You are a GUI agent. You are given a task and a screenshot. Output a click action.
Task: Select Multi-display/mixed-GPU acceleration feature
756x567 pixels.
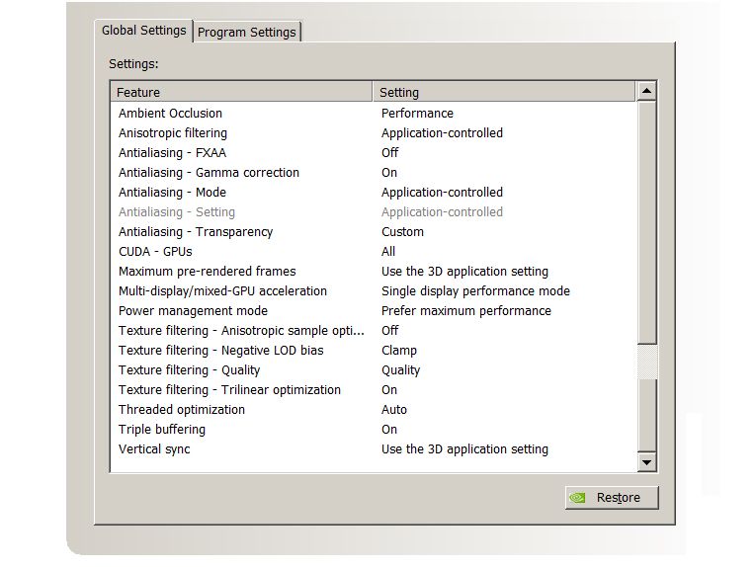(x=222, y=291)
